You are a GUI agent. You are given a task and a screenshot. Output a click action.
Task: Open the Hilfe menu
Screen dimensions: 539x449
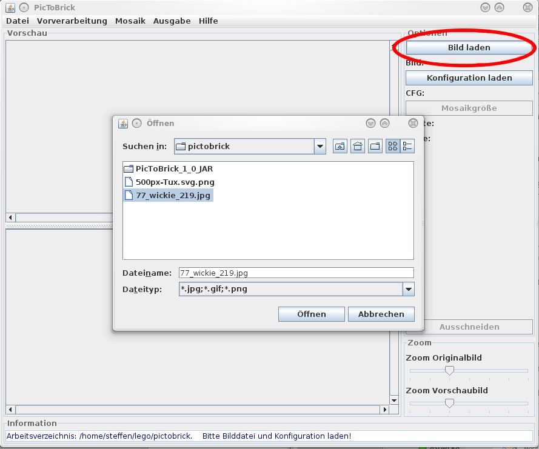[x=209, y=21]
